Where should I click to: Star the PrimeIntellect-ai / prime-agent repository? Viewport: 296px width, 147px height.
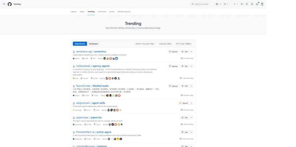click(x=184, y=132)
